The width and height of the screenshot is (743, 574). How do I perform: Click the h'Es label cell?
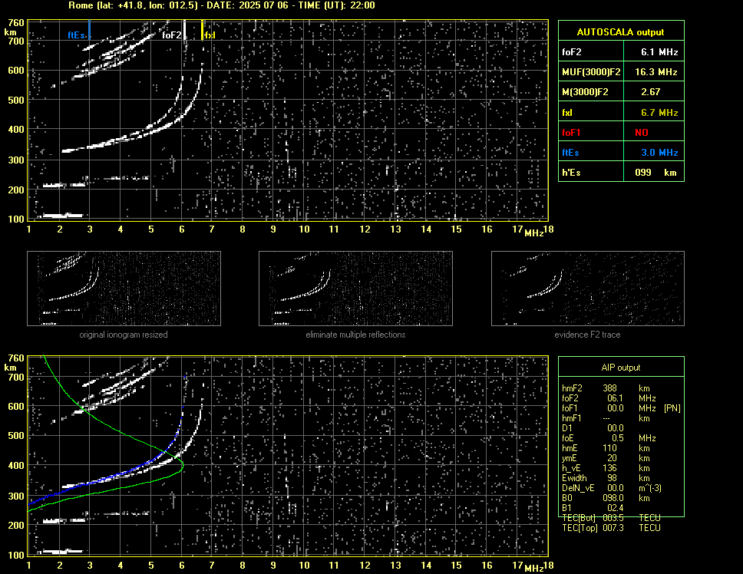572,173
